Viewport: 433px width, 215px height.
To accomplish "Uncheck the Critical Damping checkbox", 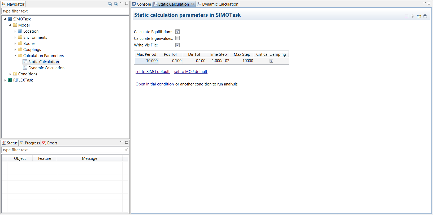I will 271,61.
